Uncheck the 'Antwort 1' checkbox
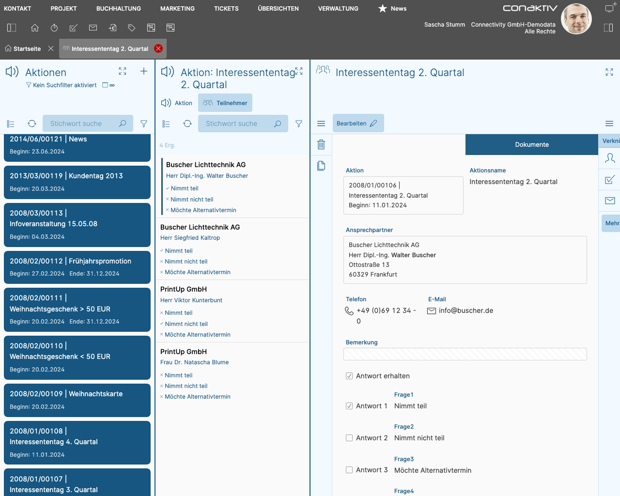This screenshot has width=620, height=496. coord(349,406)
